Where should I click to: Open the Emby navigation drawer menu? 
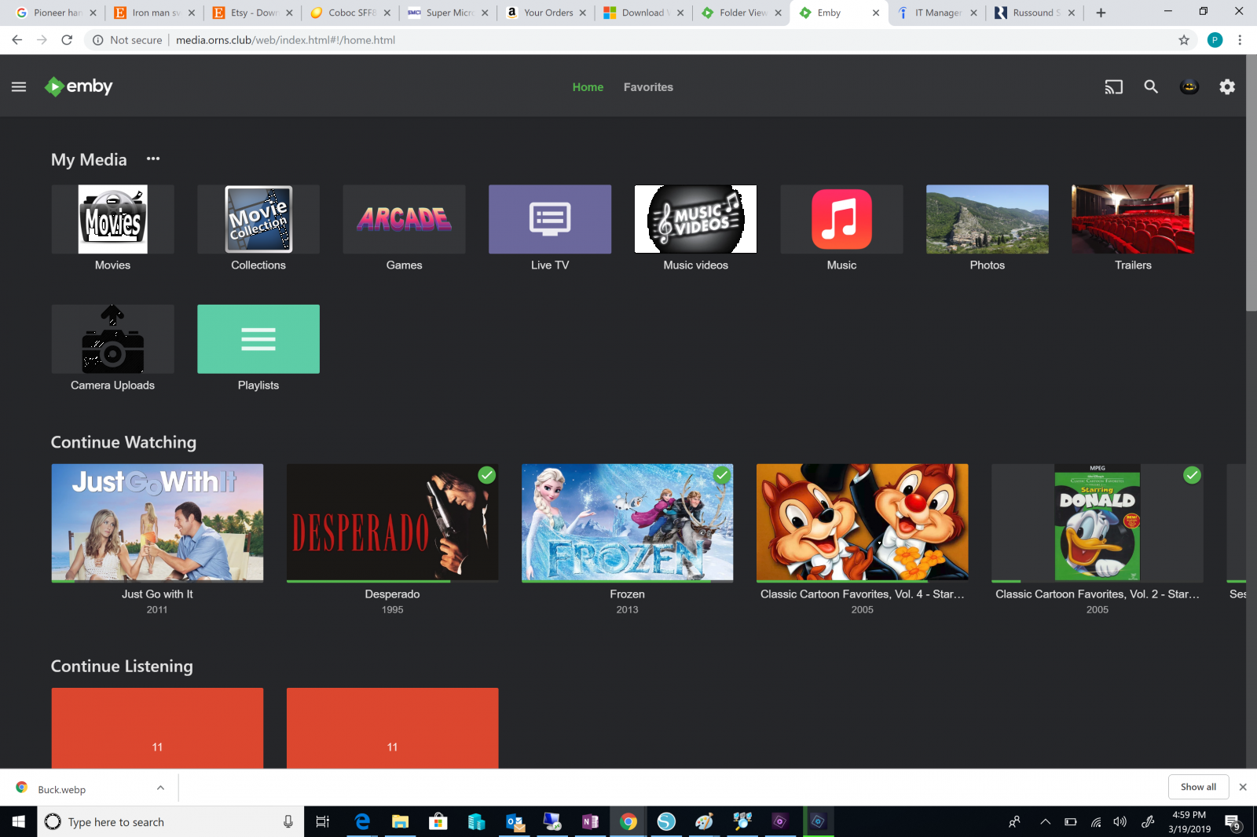(x=19, y=86)
